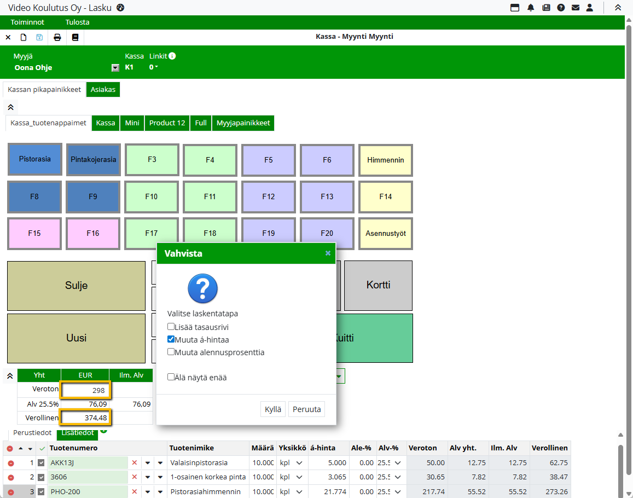The image size is (633, 498).
Task: Click the Veroton total input field
Action: 86,390
